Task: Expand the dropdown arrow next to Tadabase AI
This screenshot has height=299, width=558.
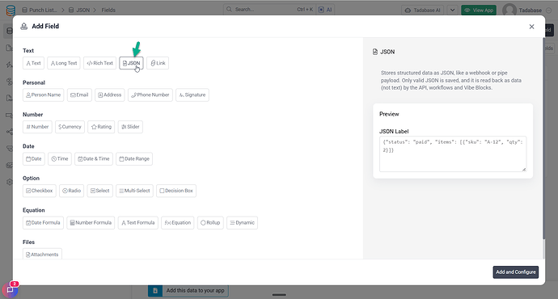Action: click(452, 10)
